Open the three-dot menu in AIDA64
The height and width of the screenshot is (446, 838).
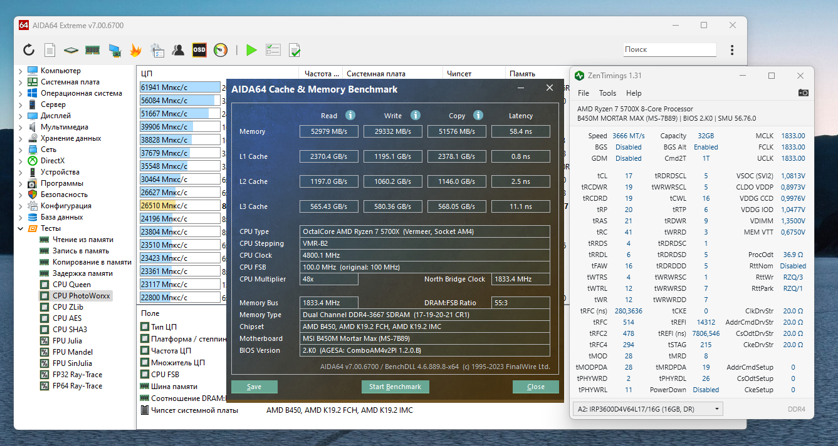point(731,49)
